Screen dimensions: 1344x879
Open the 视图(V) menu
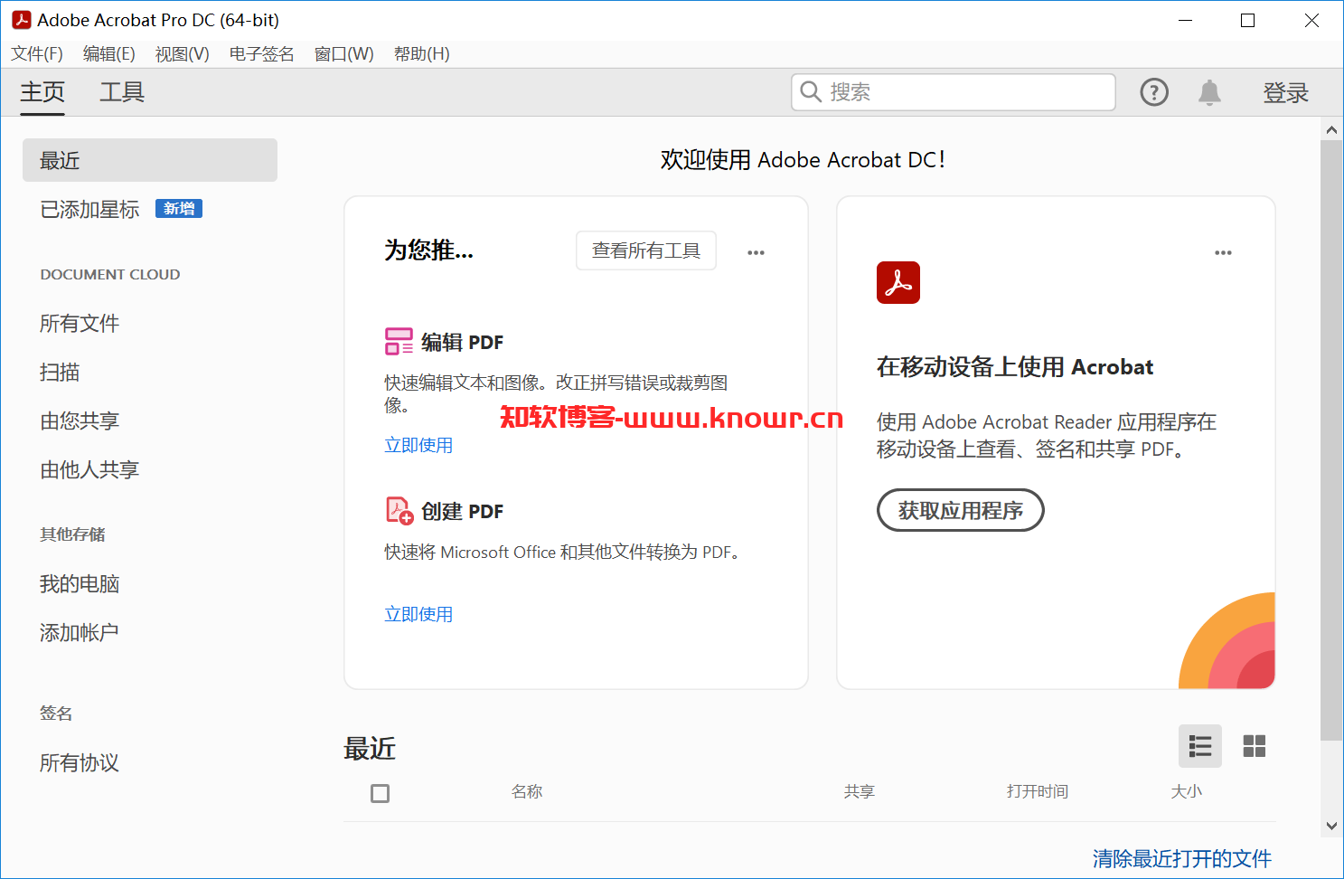[x=183, y=54]
